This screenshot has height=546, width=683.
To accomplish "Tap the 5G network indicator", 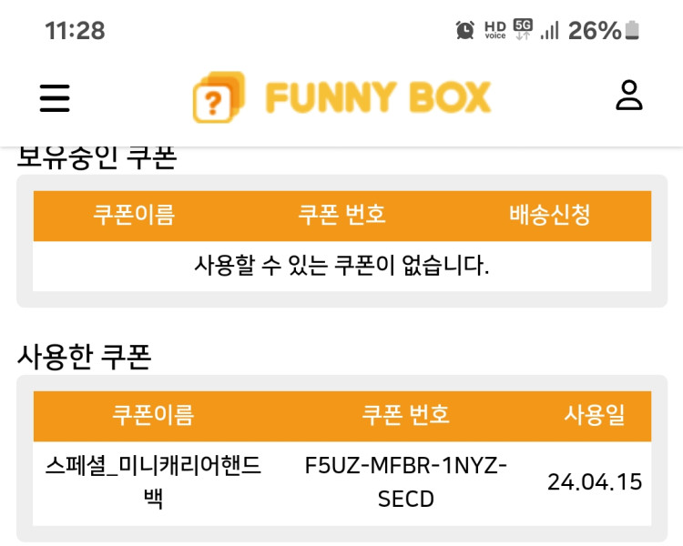I will tap(523, 27).
